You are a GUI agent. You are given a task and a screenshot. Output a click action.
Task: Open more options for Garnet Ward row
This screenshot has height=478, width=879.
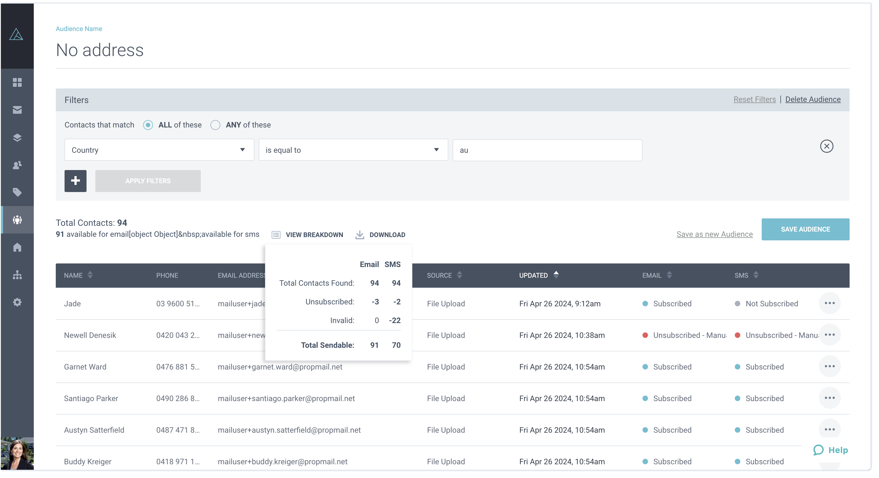click(x=830, y=366)
